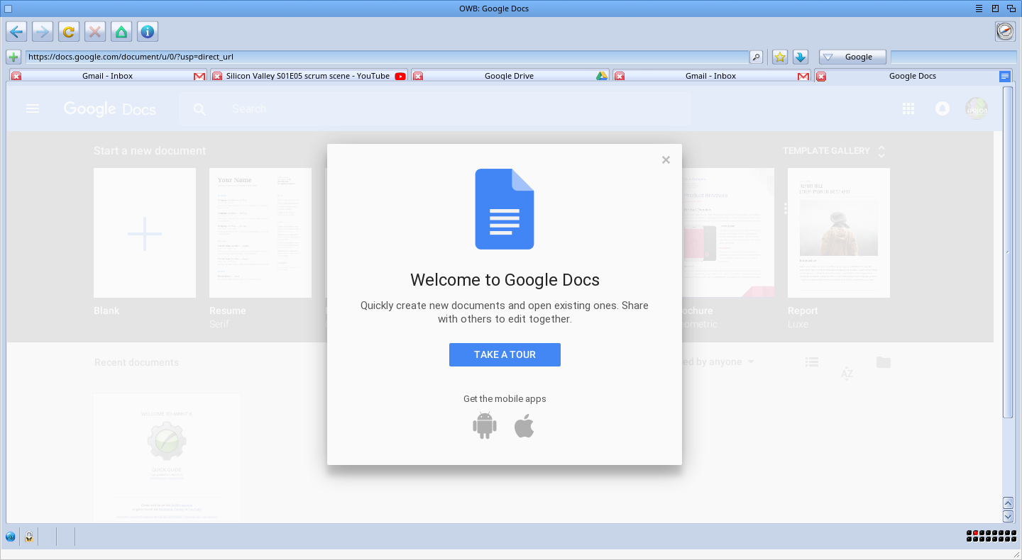Select the Google Docs tab
Screen dimensions: 1022x560
point(913,76)
